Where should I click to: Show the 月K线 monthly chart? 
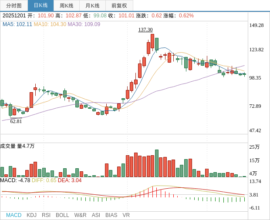click(x=92, y=6)
